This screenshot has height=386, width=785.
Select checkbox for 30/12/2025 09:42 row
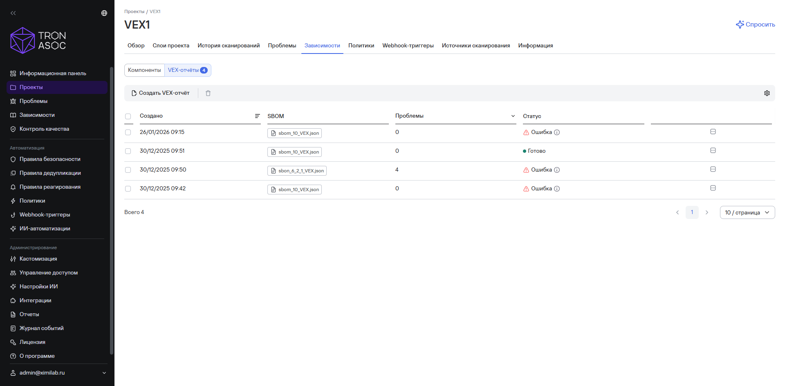(x=128, y=189)
